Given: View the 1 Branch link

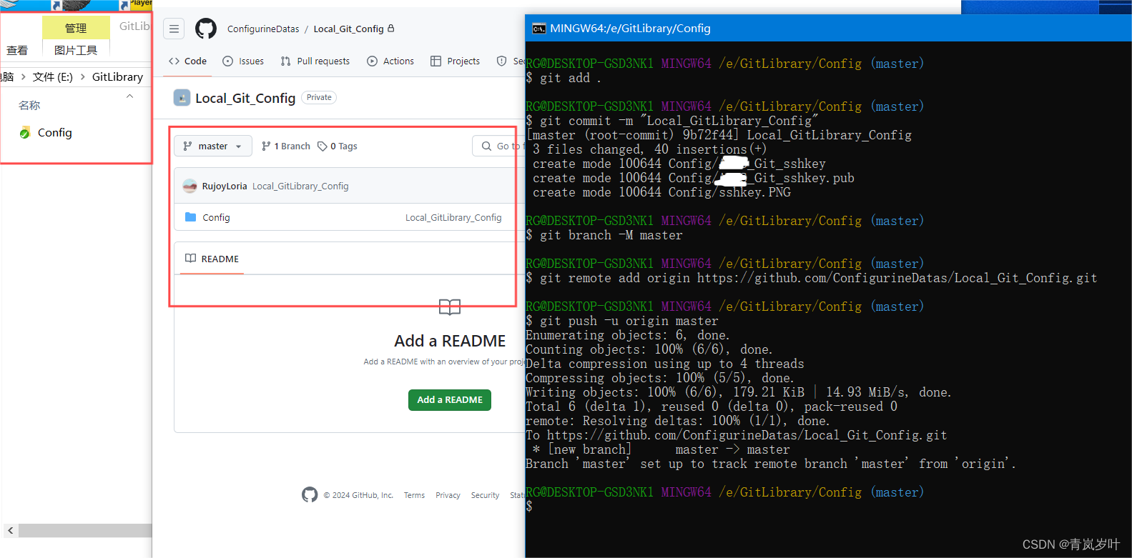Looking at the screenshot, I should pyautogui.click(x=286, y=146).
